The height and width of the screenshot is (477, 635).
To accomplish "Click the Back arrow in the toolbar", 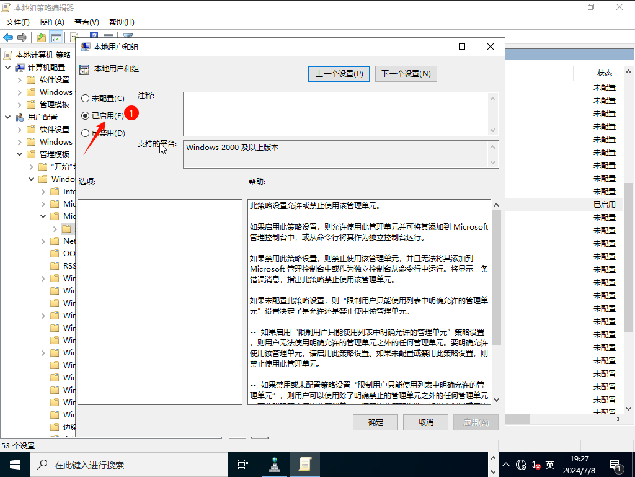I will pos(8,38).
